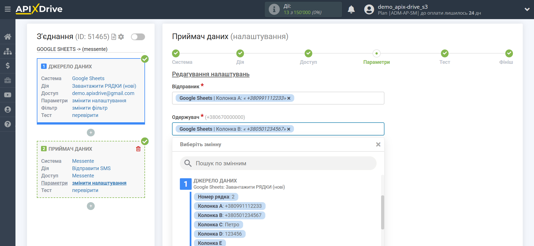Open the billing dollar icon in sidebar
Screen dimensions: 534x246
(8, 66)
